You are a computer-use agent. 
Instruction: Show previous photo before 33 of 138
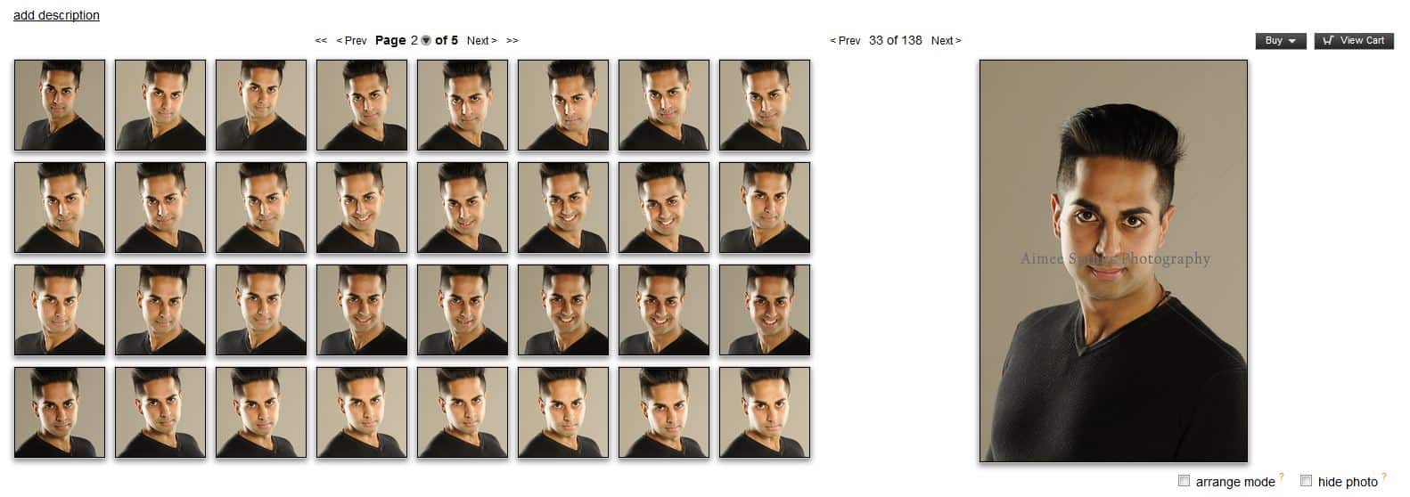(845, 41)
